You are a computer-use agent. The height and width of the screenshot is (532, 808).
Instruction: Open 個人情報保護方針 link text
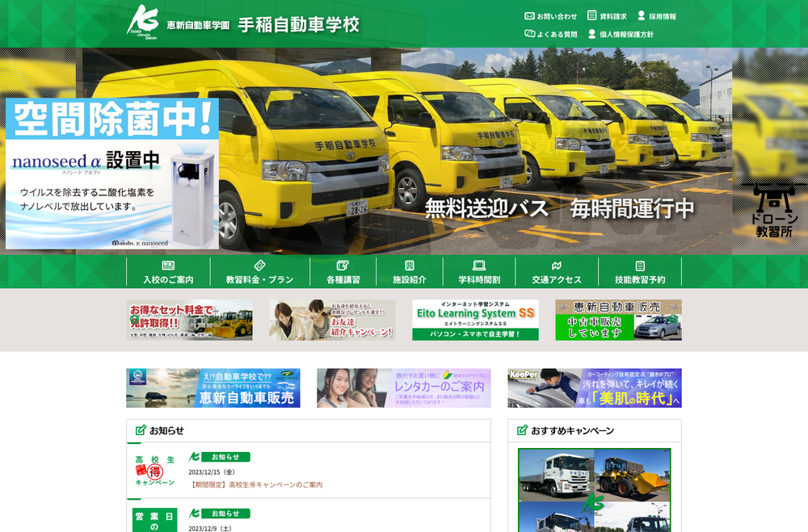point(627,35)
